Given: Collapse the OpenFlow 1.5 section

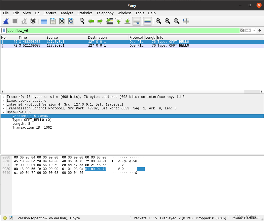Looking at the screenshot, I should pyautogui.click(x=3, y=112).
